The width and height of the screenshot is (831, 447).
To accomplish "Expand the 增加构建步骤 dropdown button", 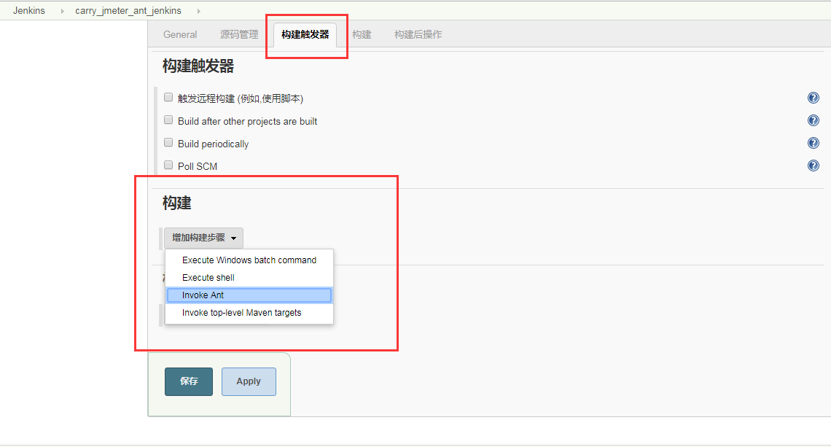I will click(x=203, y=238).
